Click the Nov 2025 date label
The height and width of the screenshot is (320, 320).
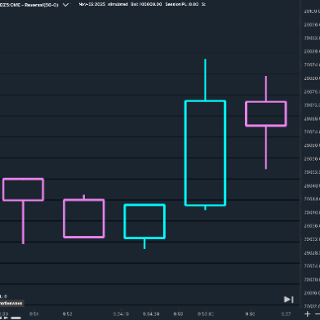(x=92, y=4)
